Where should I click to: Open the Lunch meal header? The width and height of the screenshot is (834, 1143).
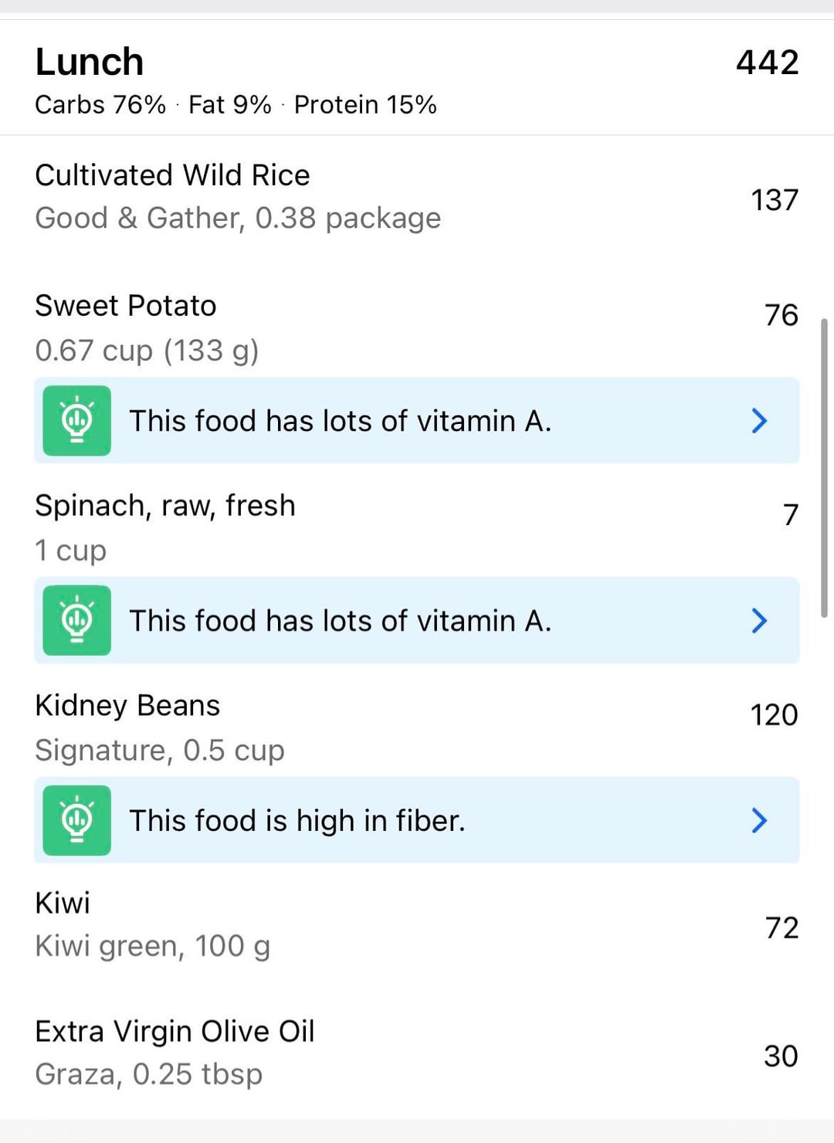coord(90,63)
